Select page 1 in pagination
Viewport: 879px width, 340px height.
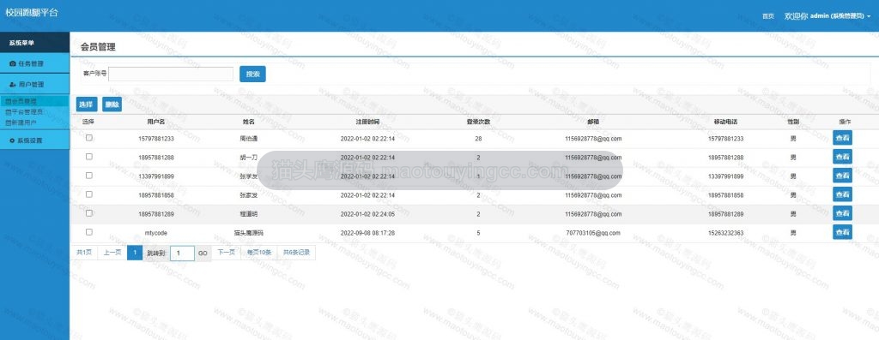[x=135, y=253]
